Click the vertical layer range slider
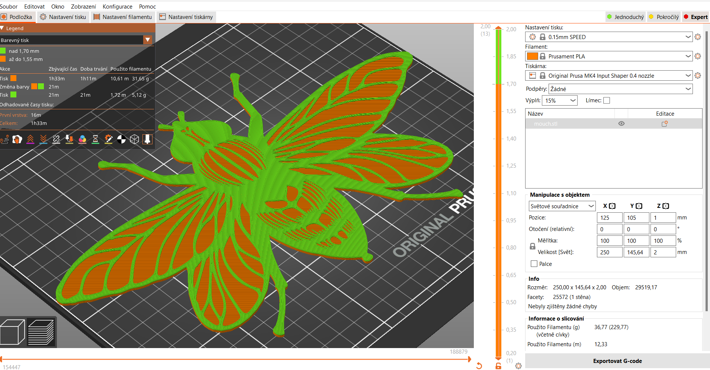Screen dimensions: 710x370 498,186
